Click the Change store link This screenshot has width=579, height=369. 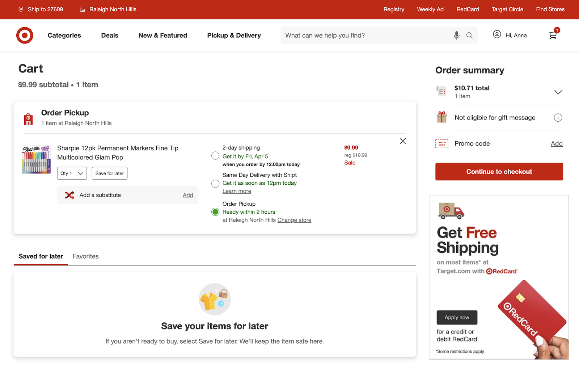click(x=294, y=220)
